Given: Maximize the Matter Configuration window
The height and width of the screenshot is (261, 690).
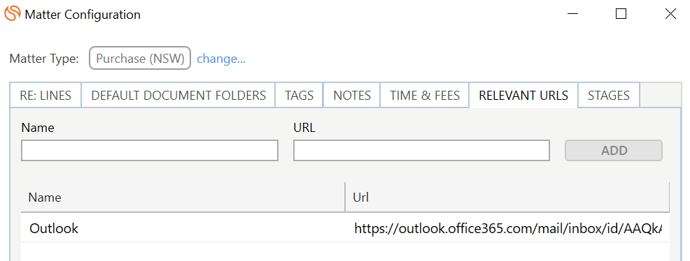Looking at the screenshot, I should click(x=621, y=14).
